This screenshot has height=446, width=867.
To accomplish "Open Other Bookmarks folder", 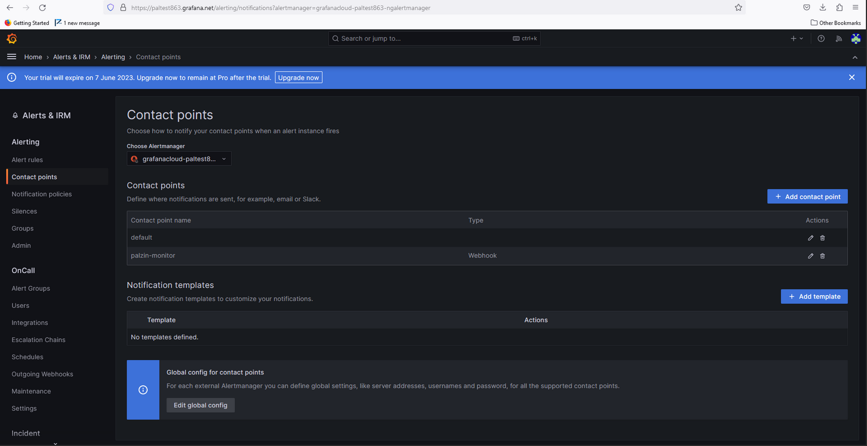I will click(x=835, y=23).
